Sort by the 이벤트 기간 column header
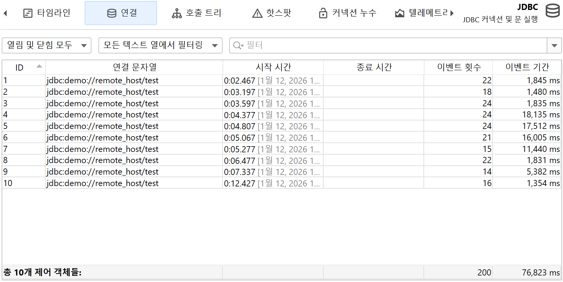The image size is (563, 282). (527, 68)
